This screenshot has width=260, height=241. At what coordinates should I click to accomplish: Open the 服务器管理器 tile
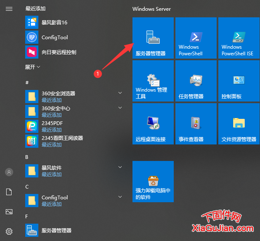(x=153, y=38)
